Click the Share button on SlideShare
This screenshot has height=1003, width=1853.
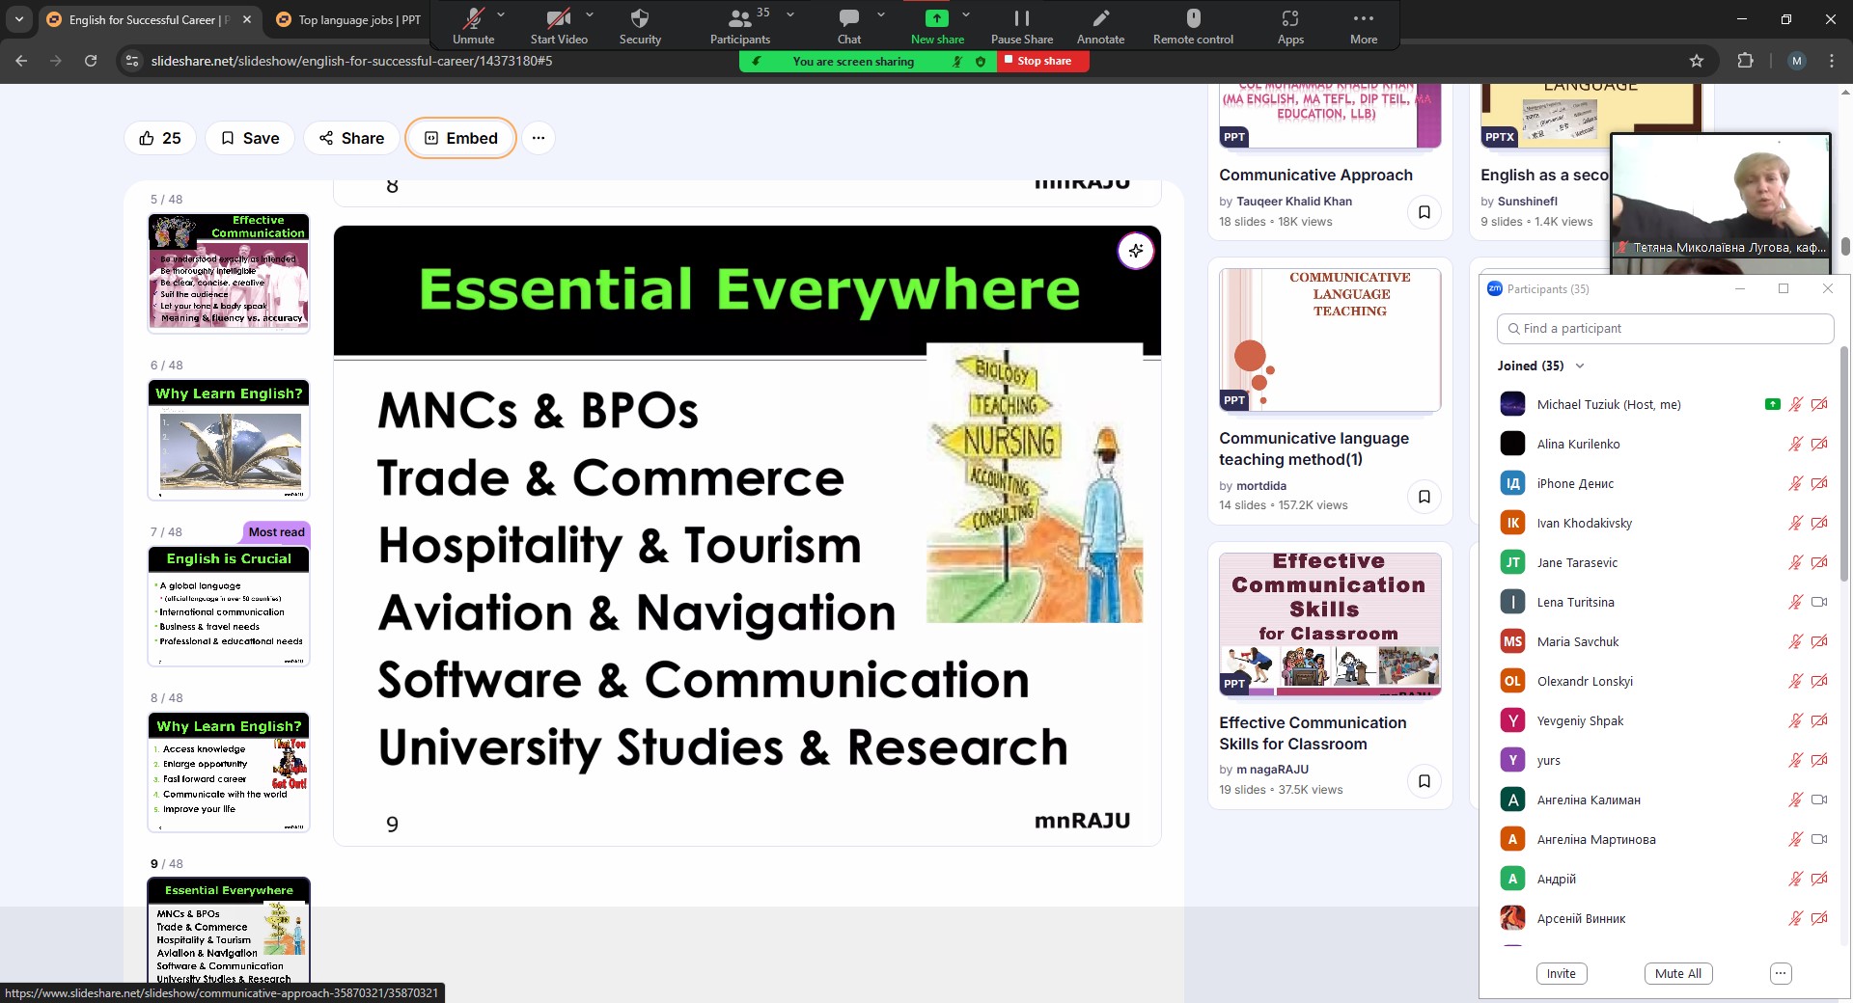[351, 138]
